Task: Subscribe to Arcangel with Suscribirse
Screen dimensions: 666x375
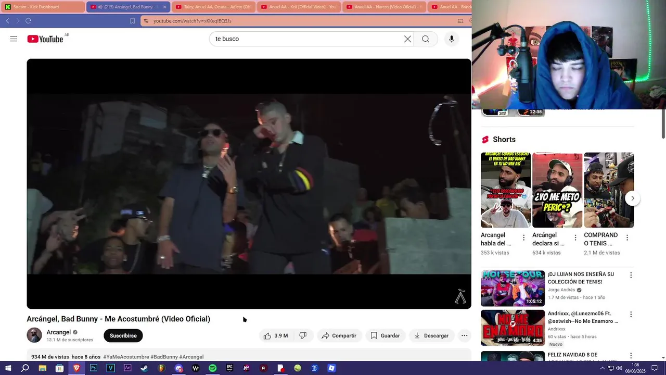Action: (123, 336)
